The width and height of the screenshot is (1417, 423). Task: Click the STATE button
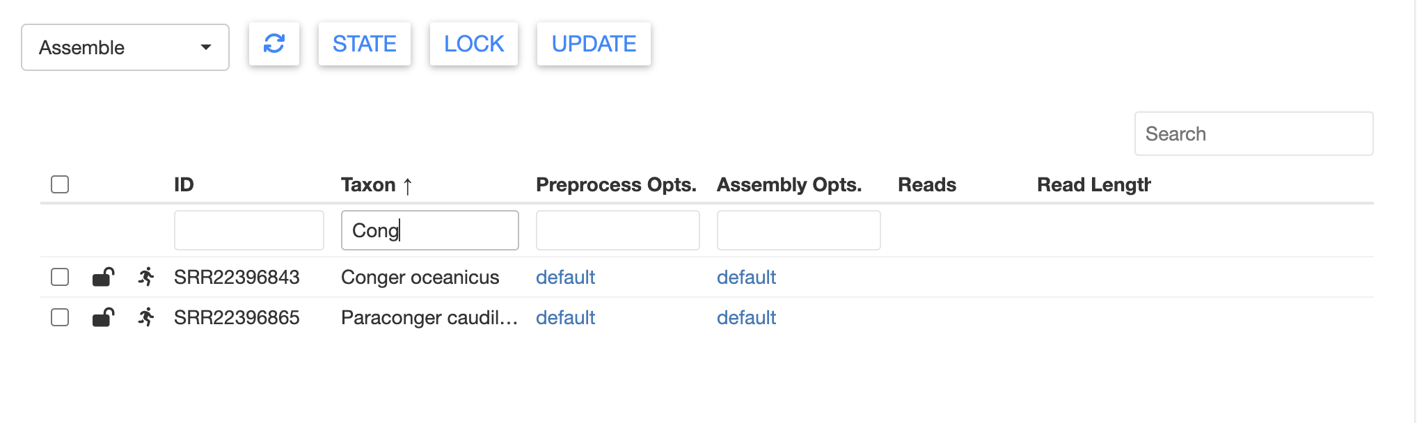[365, 44]
